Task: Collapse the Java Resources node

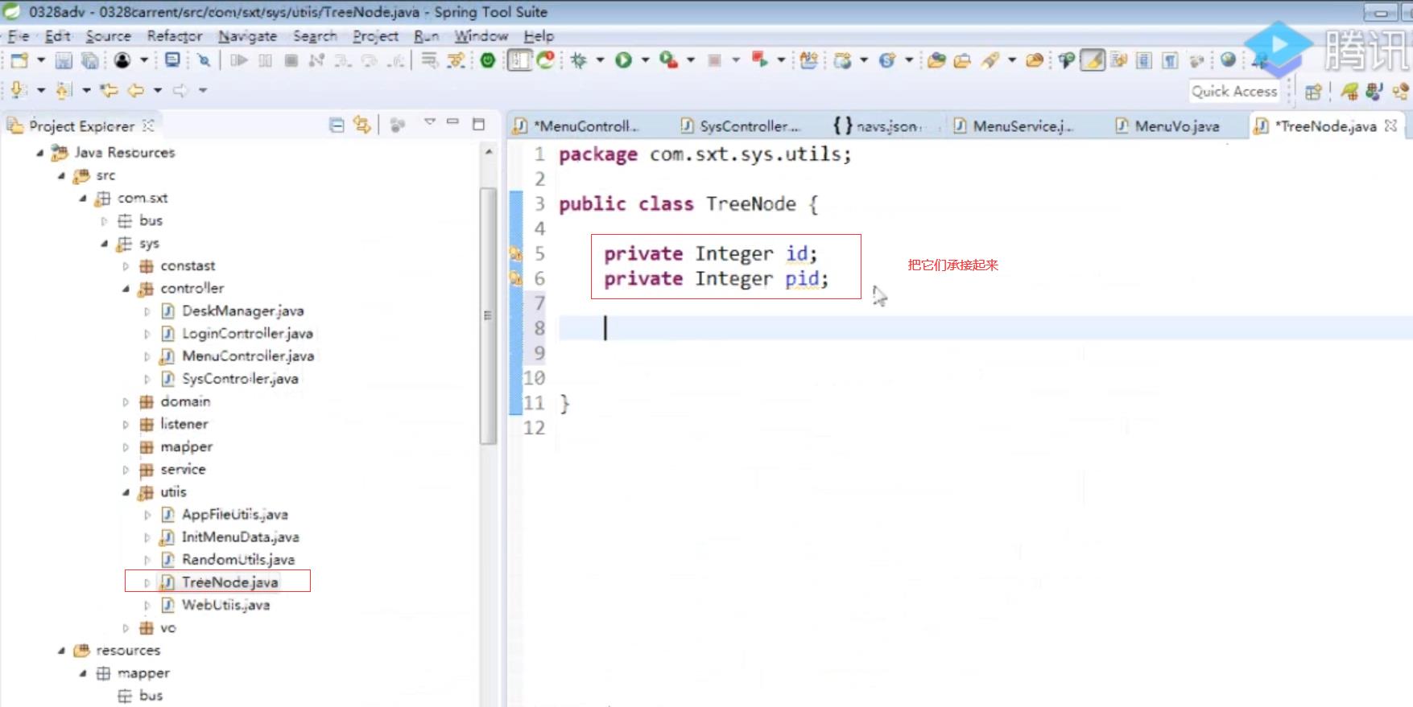Action: [40, 153]
